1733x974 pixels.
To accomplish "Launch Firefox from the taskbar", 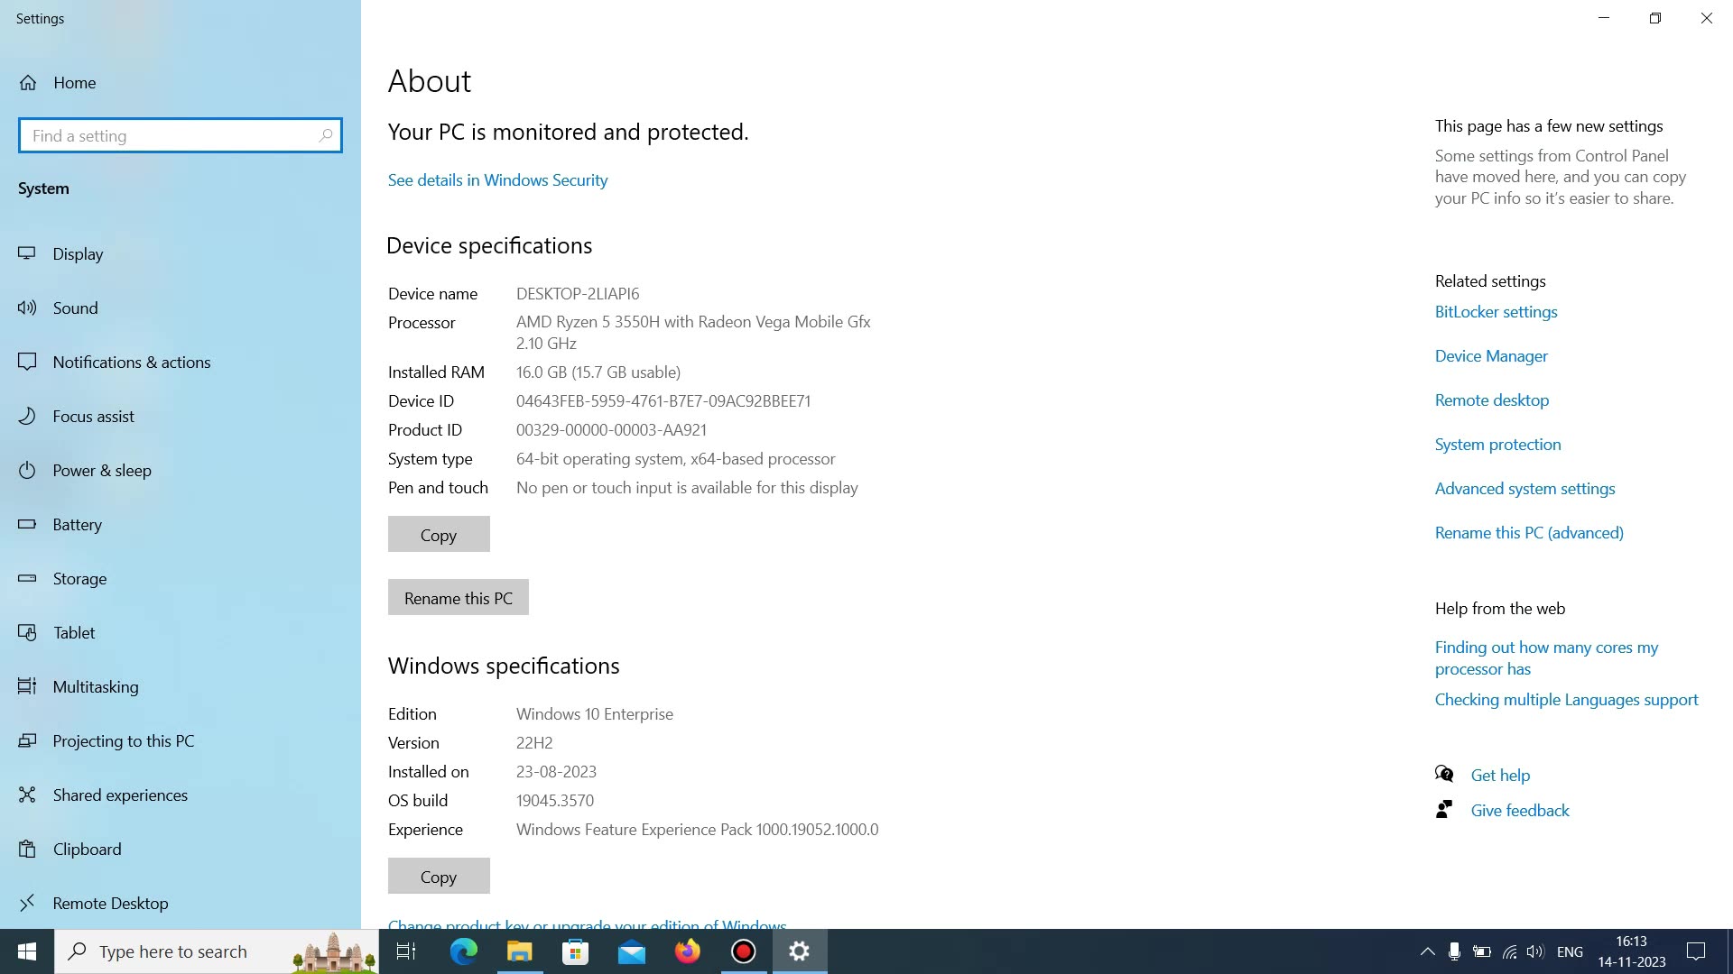I will click(x=687, y=951).
